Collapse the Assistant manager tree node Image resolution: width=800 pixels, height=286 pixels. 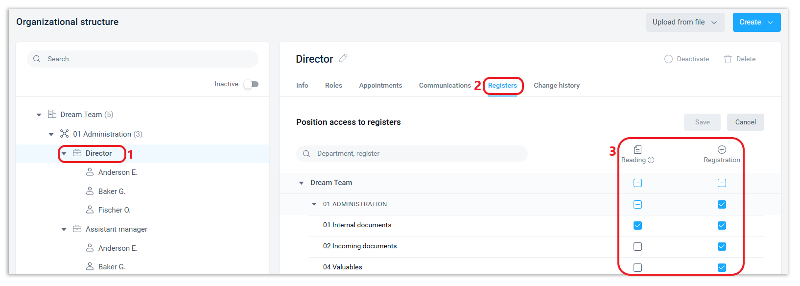pos(64,229)
